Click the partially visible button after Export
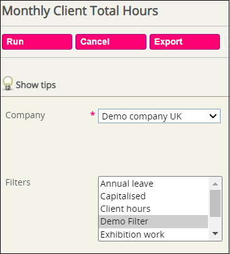The width and height of the screenshot is (230, 254). tap(226, 42)
